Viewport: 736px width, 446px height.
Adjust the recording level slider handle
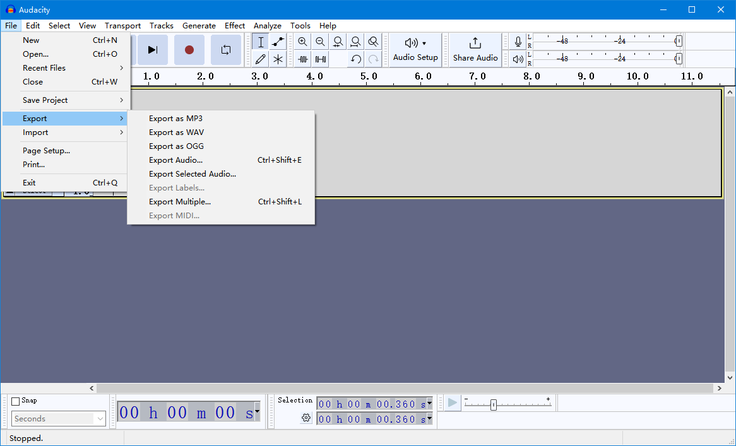coord(679,41)
